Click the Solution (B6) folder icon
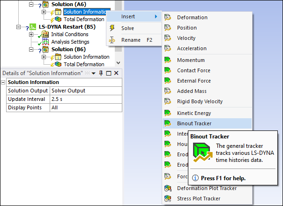 coord(45,49)
